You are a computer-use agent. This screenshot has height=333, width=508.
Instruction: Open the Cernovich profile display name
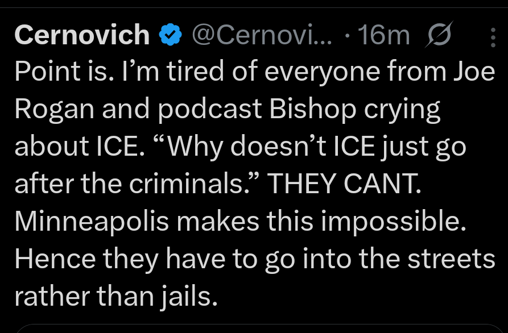click(81, 36)
